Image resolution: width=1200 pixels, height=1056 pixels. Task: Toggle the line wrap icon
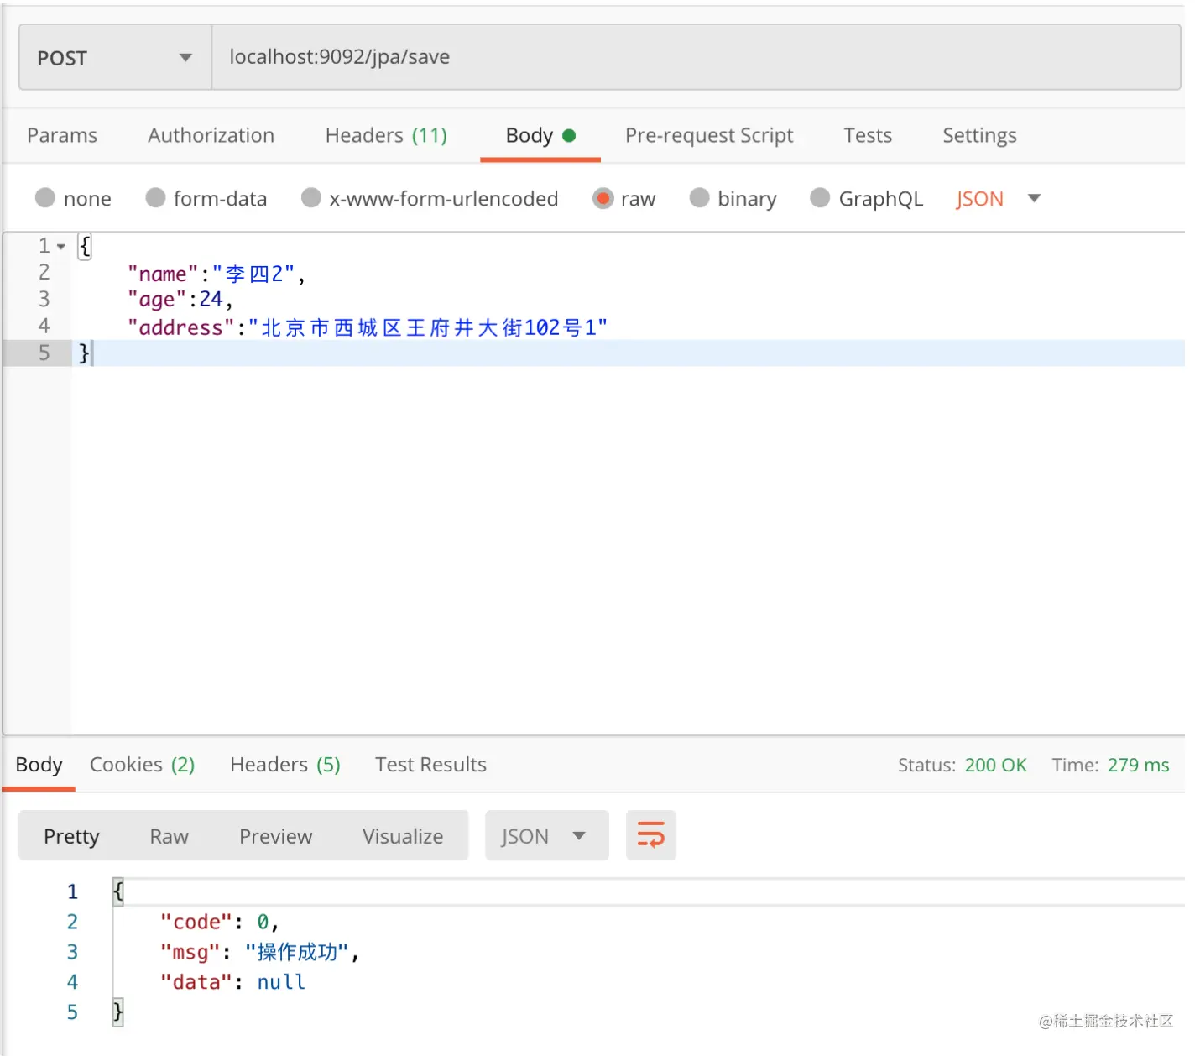pyautogui.click(x=650, y=835)
